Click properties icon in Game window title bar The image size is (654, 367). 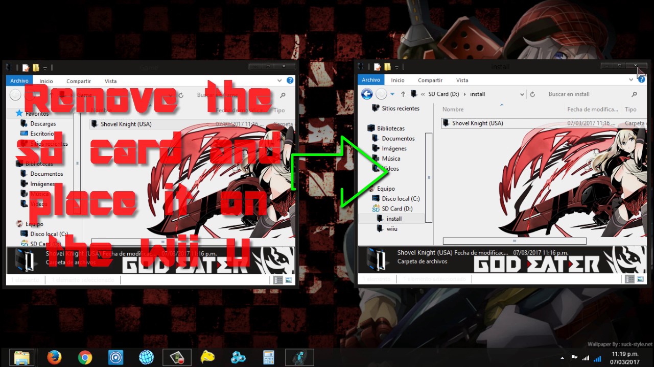pyautogui.click(x=26, y=68)
